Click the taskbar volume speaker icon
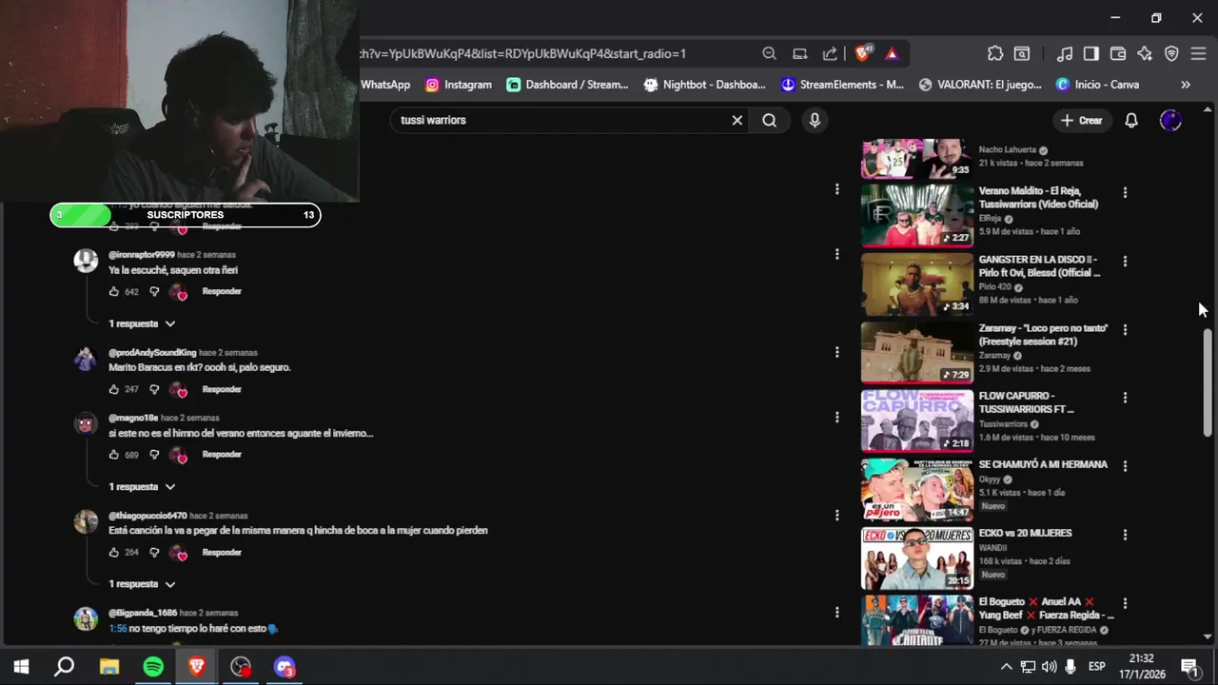The image size is (1218, 685). click(1049, 667)
